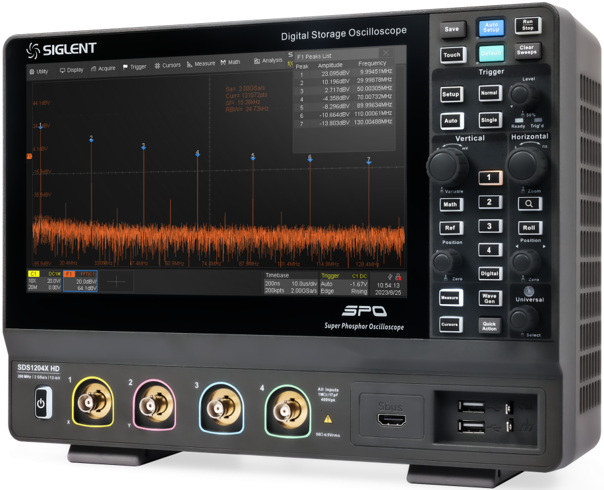The image size is (604, 490).
Task: Click the horizontal Position knob
Action: (526, 262)
